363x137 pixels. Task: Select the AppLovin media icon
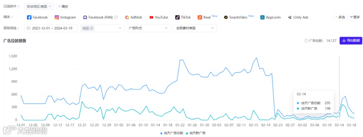tap(262, 17)
